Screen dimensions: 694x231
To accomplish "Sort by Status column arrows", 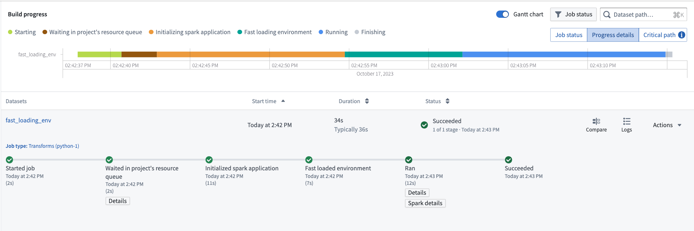I will point(448,101).
